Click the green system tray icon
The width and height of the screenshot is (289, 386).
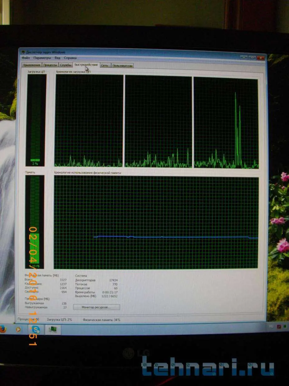(285, 327)
